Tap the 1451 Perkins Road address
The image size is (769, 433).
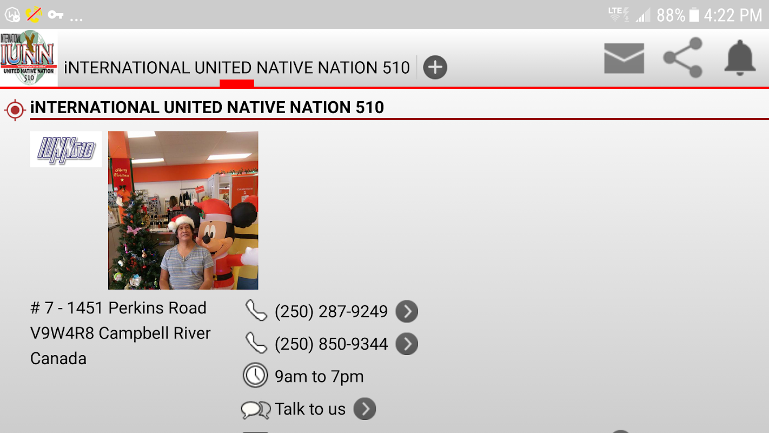point(118,308)
